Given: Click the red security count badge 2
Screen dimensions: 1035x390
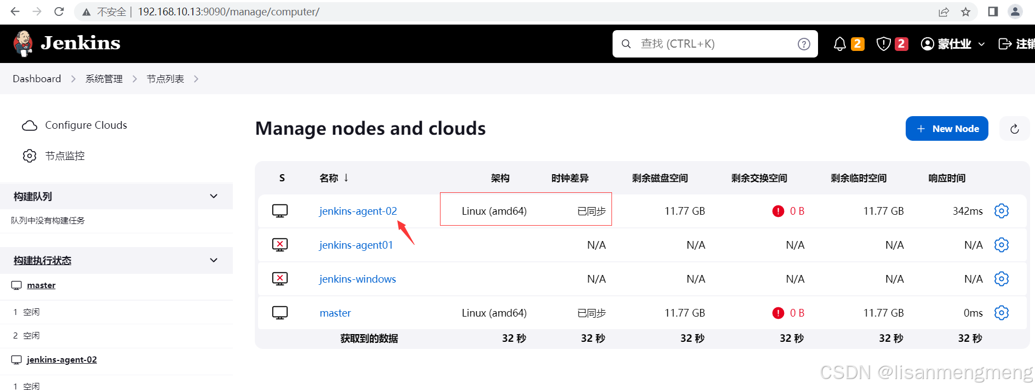Looking at the screenshot, I should 901,44.
